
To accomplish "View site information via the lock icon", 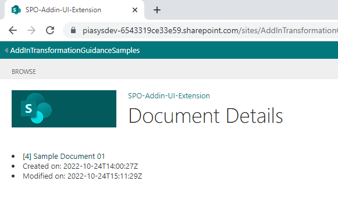I will 73,30.
